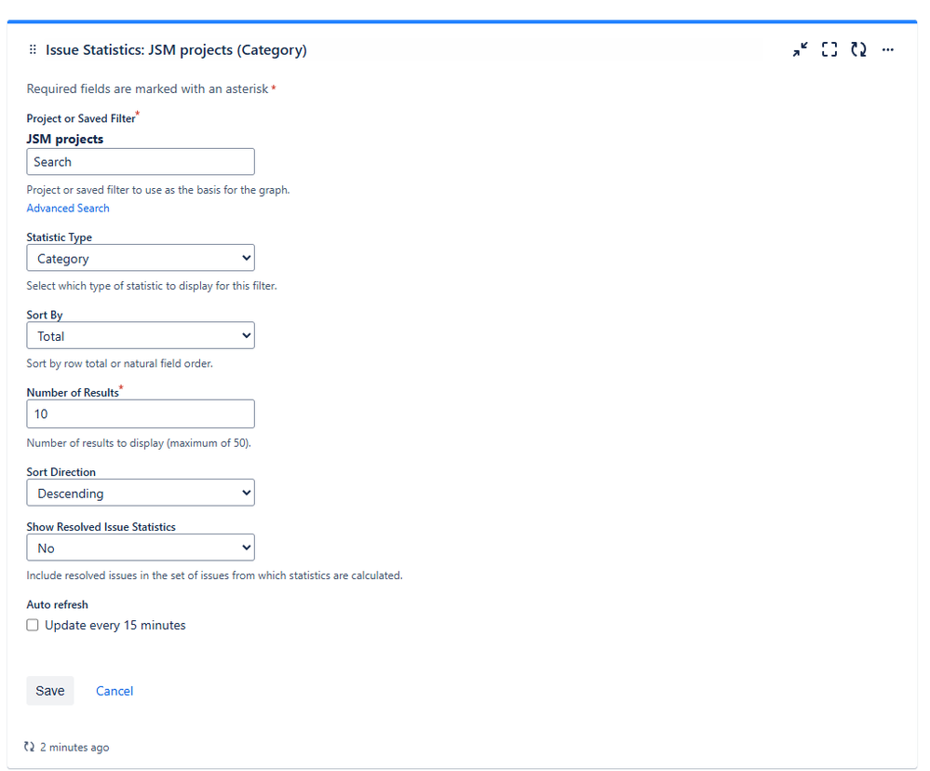Select the Sort By Total dropdown

140,335
